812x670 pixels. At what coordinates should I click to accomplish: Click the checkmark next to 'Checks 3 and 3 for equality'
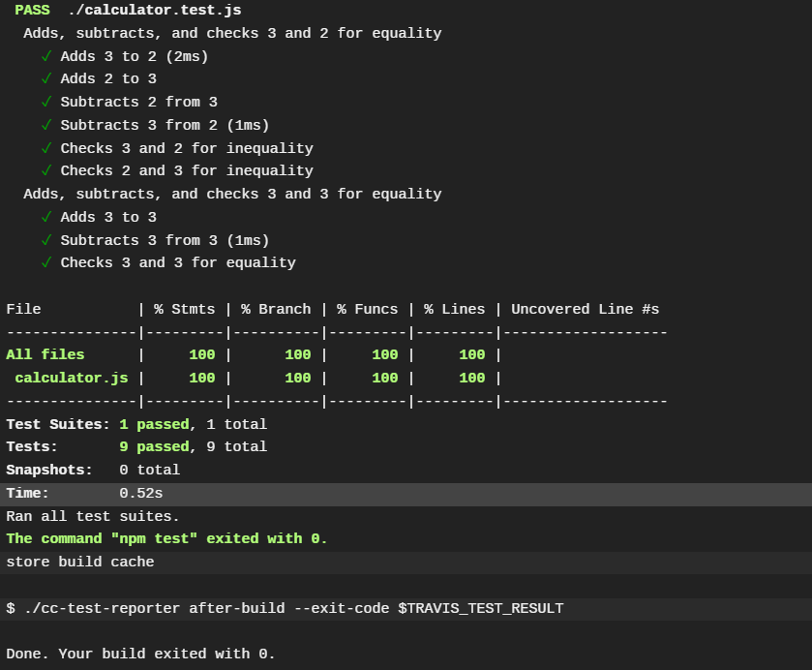(x=45, y=262)
